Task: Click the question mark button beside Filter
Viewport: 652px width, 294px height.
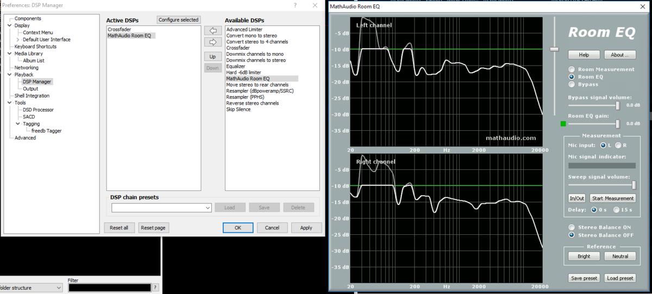Action: (x=155, y=287)
